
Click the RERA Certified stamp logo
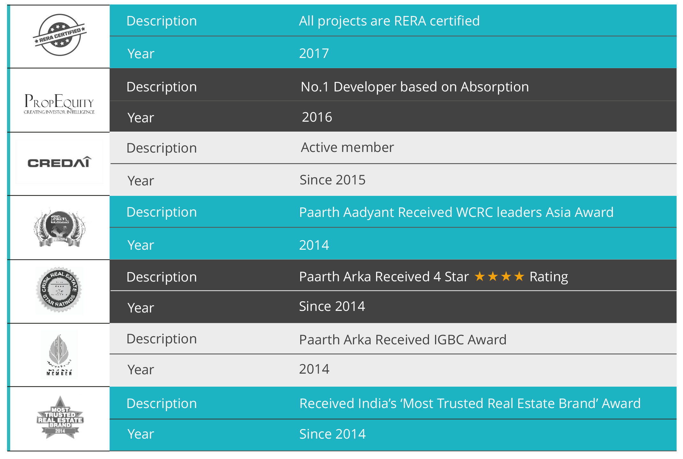pos(60,35)
